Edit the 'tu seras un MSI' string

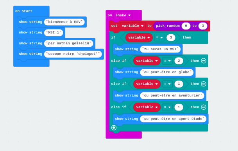click(160, 49)
